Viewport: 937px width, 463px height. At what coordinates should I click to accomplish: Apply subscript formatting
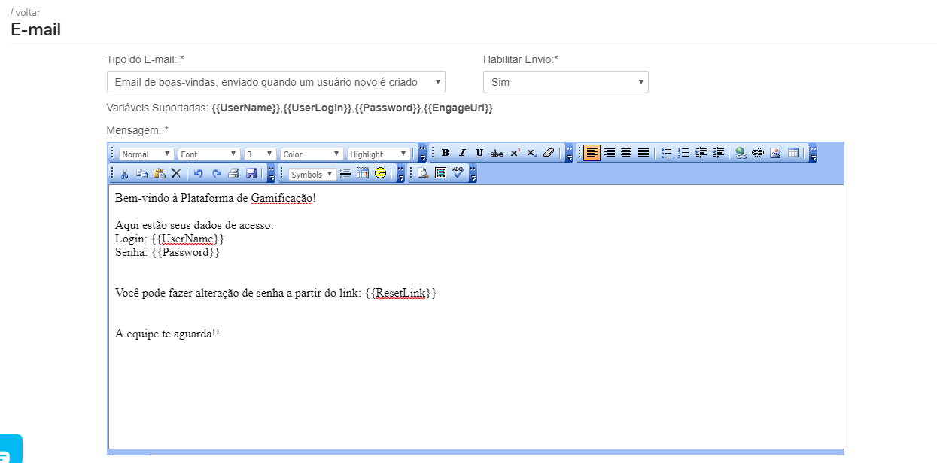(x=531, y=153)
